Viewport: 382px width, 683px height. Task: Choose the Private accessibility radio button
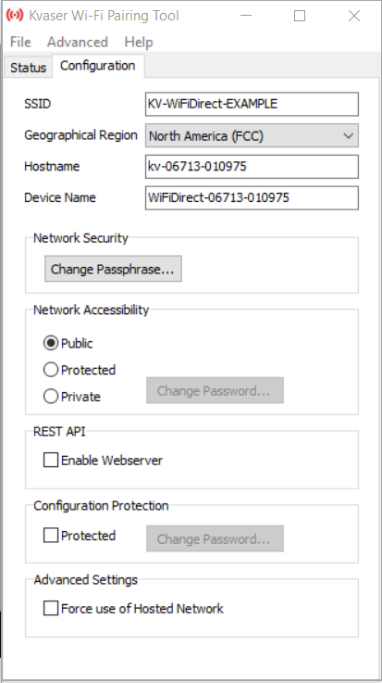point(72,397)
